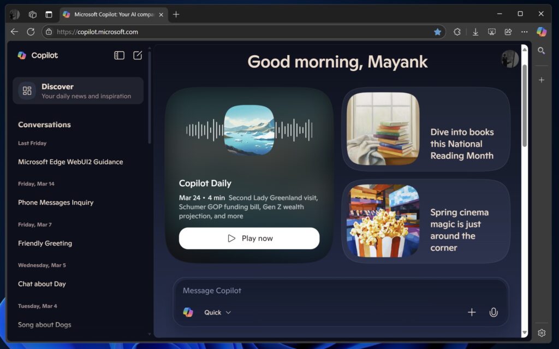Open the Discover daily news section

pos(78,91)
